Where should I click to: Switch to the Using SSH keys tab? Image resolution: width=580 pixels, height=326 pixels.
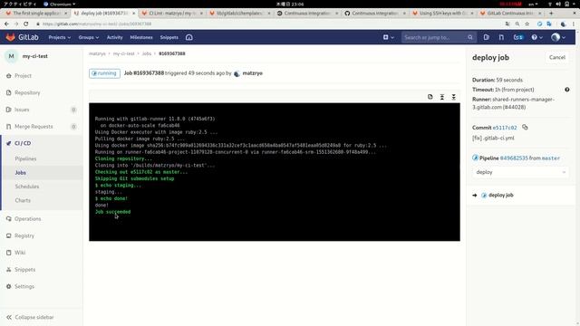(443, 13)
